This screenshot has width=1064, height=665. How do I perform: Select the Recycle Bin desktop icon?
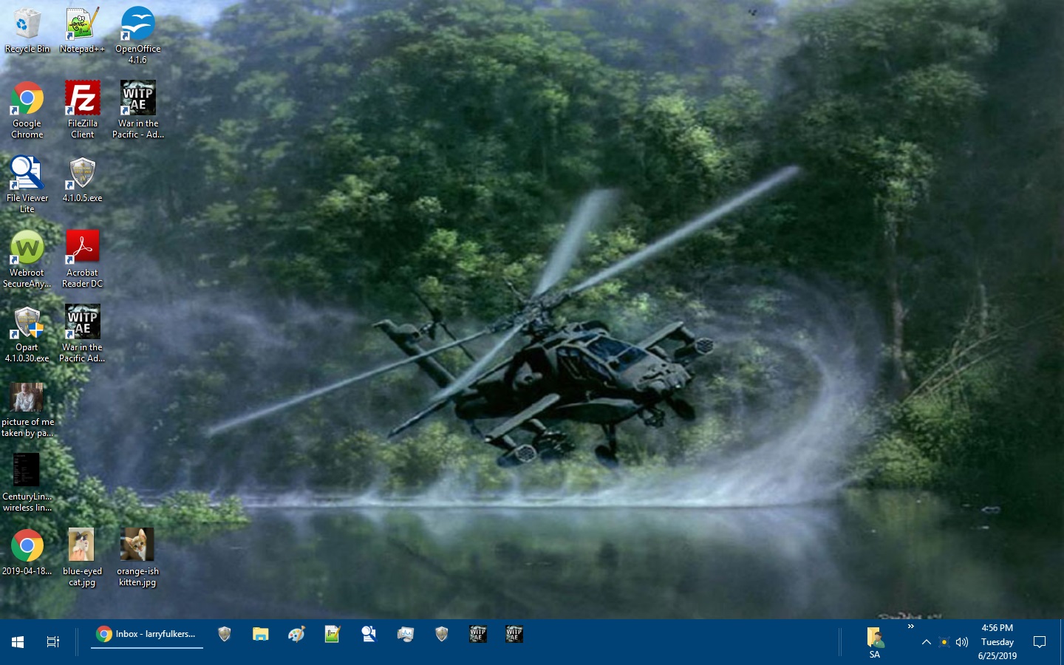click(x=27, y=30)
